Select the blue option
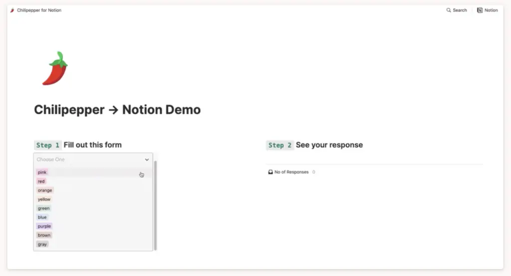This screenshot has height=276, width=511. [x=42, y=217]
